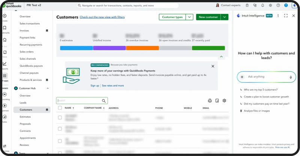Collapse the Customer Hub section
Image resolution: width=300 pixels, height=156 pixels.
tap(48, 88)
